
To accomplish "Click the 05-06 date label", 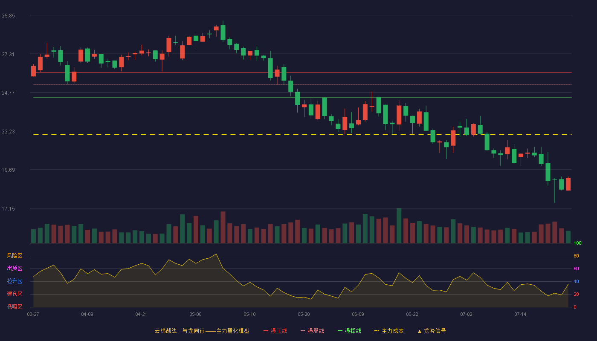I will 195,314.
